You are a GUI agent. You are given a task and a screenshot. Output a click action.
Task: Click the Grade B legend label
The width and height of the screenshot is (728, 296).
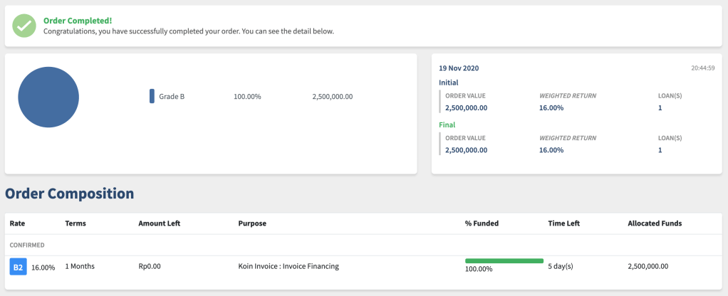[172, 97]
